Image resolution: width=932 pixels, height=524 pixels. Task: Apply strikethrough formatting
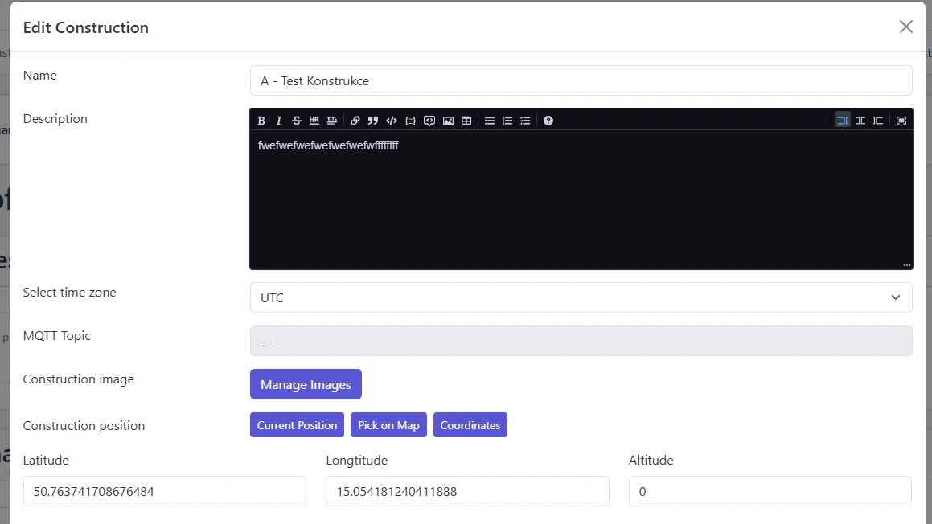click(296, 120)
